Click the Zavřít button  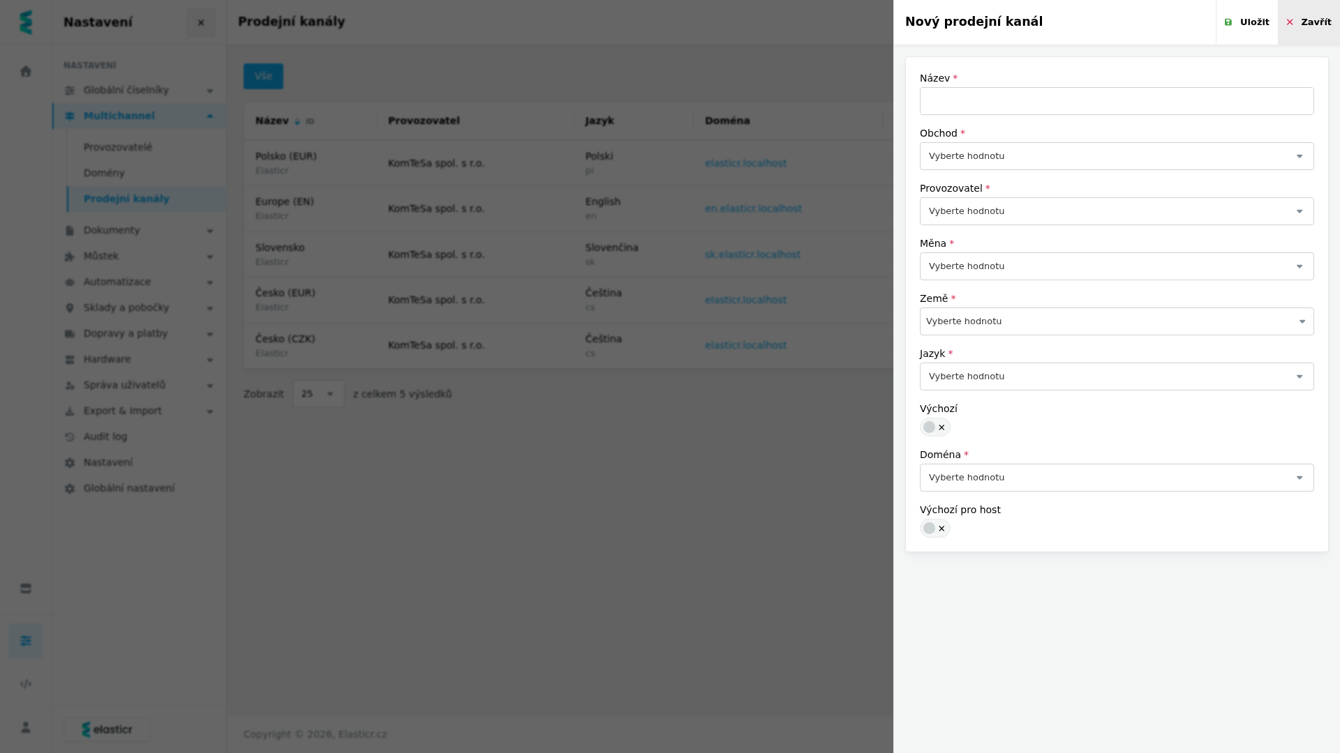[1309, 22]
